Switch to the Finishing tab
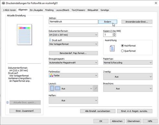This screenshot has height=125, width=159. pos(49,10)
